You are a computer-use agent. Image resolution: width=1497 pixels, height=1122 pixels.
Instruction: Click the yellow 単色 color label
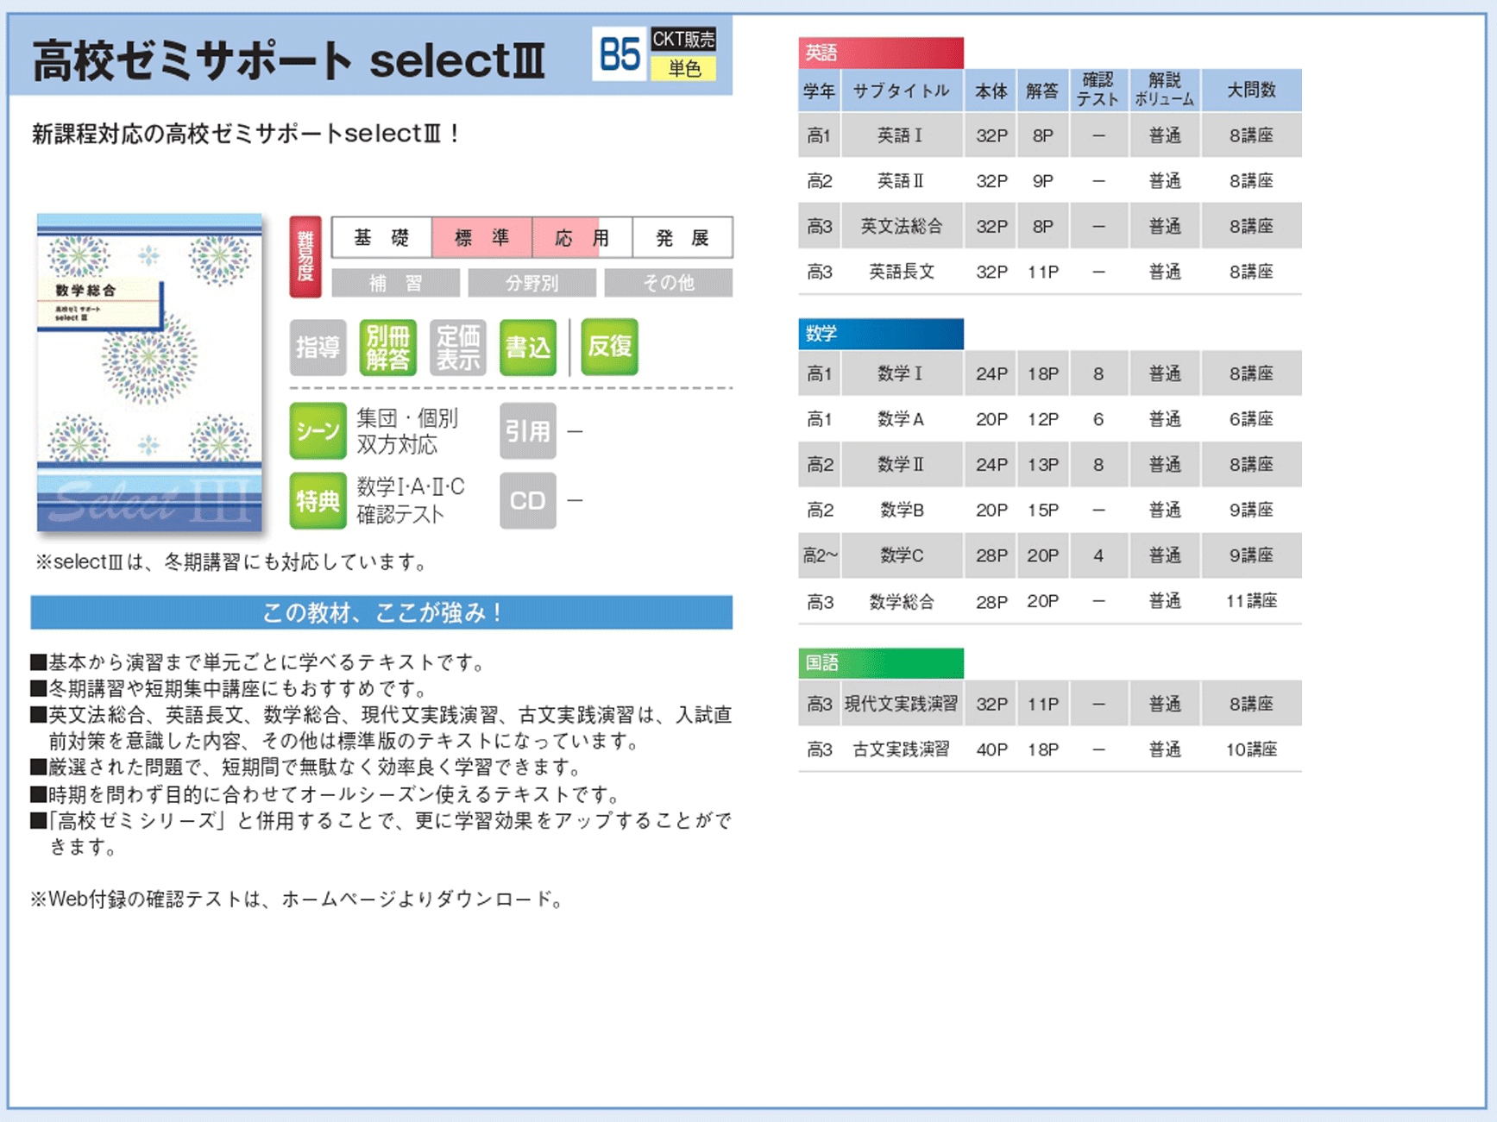pos(683,68)
